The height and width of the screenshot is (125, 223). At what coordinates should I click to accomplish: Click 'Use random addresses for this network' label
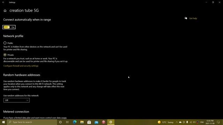pos(21,95)
